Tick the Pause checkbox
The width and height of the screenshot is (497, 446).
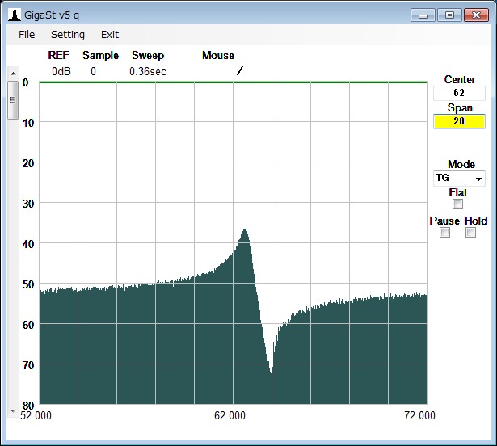coord(444,233)
